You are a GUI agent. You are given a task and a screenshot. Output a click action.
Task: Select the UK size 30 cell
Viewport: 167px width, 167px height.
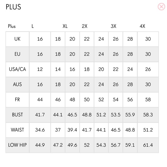[148, 39]
